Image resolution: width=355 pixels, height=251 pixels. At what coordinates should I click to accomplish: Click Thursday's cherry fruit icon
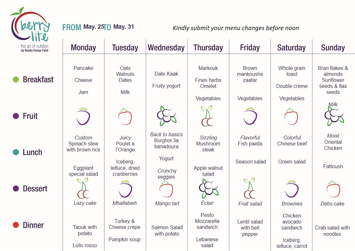click(207, 116)
